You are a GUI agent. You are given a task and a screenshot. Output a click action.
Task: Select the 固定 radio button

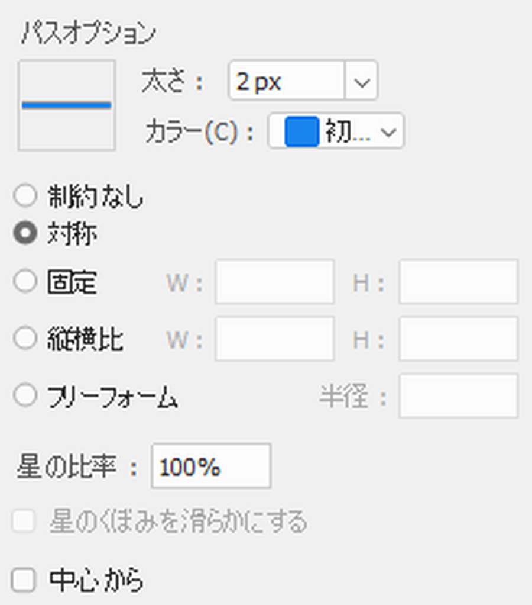pos(25,281)
